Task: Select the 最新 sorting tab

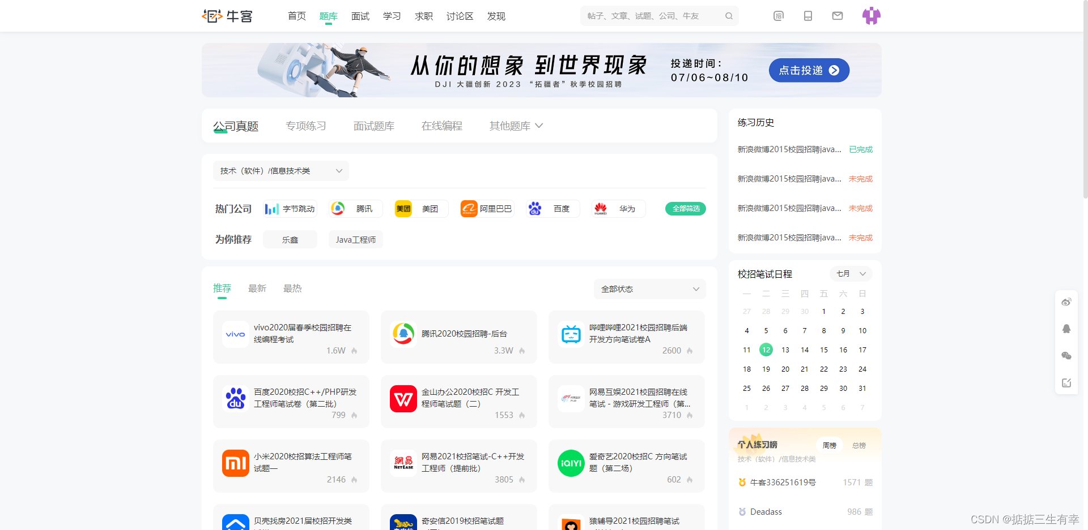Action: click(257, 288)
